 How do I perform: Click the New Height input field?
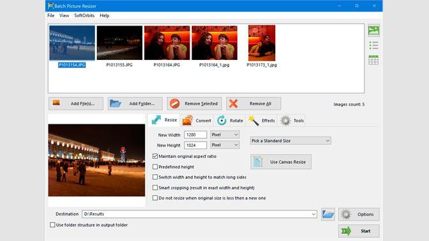coord(195,145)
